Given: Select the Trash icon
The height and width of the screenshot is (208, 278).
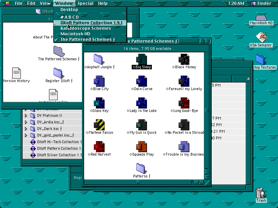Looking at the screenshot, I should click(x=260, y=193).
